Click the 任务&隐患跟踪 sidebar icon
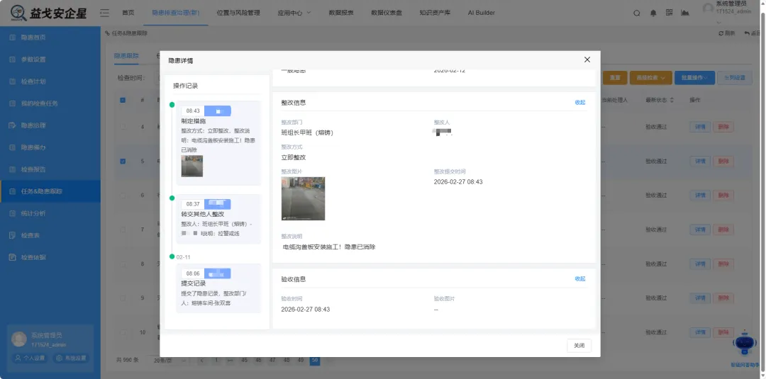This screenshot has height=379, width=766. pos(13,191)
